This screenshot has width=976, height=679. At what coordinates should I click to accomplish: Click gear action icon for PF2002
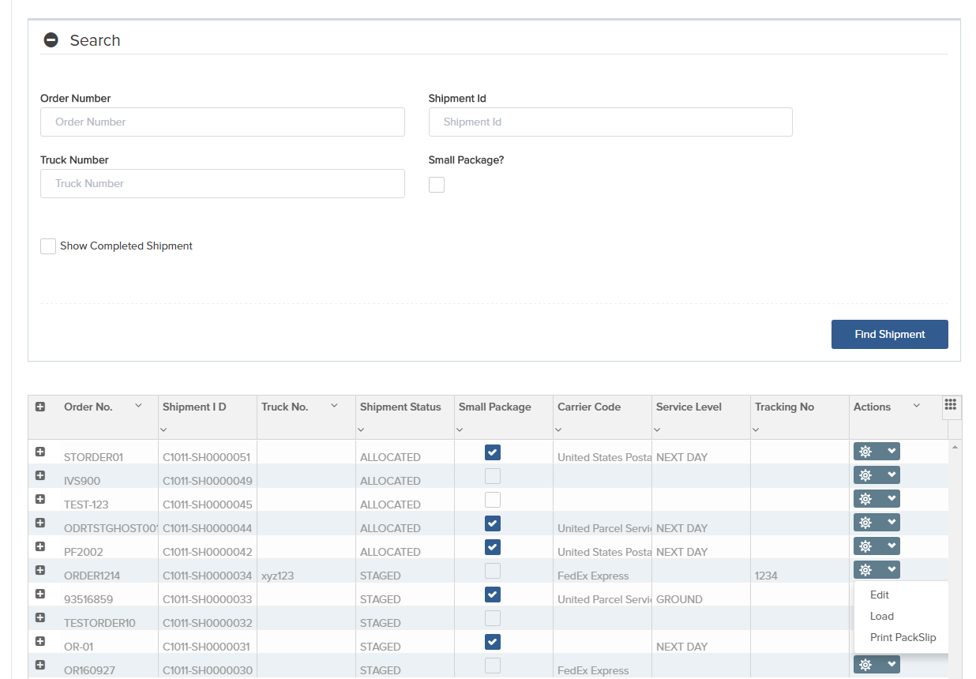[865, 546]
